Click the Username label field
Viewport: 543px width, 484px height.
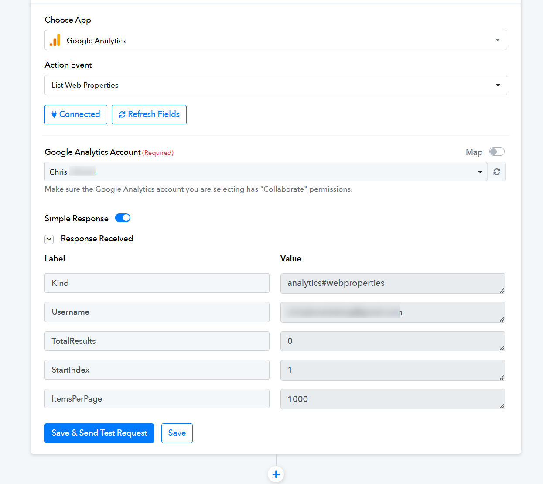157,312
